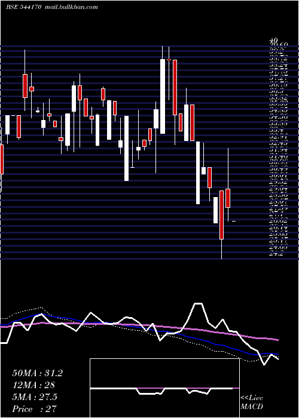Click the 40 price axis label
Viewport: 299px width, 418px height.
[x=274, y=41]
